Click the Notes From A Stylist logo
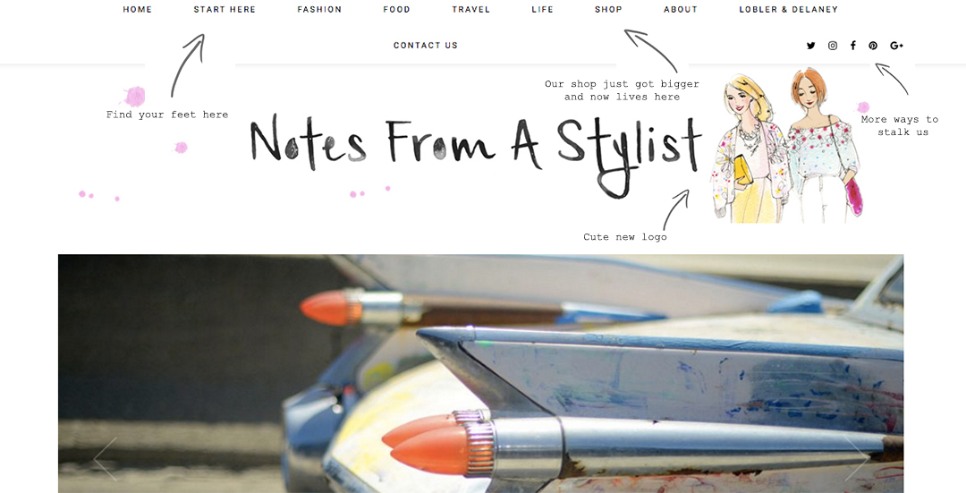This screenshot has width=966, height=493. [476, 153]
